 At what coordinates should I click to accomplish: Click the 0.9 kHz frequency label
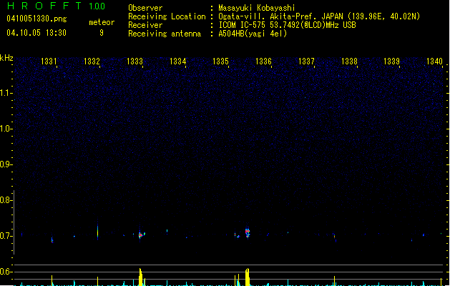6,164
